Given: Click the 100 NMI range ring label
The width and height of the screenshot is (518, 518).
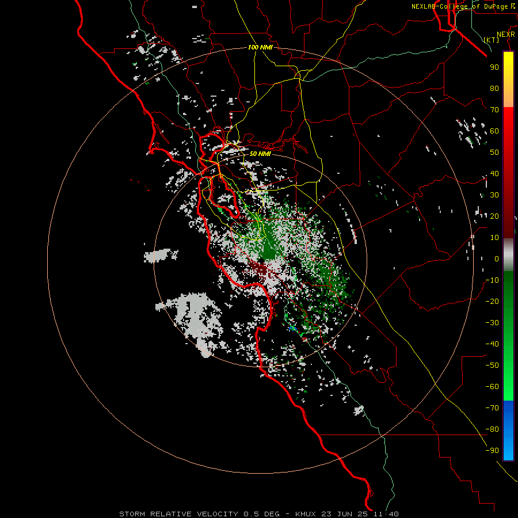Looking at the screenshot, I should click(x=260, y=47).
